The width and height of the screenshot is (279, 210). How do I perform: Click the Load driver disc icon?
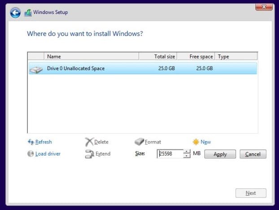31,154
